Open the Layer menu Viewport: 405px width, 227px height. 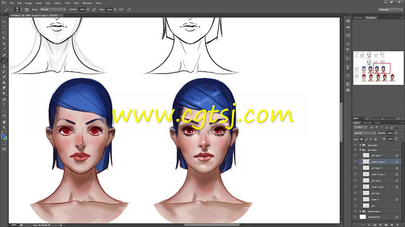pyautogui.click(x=38, y=3)
